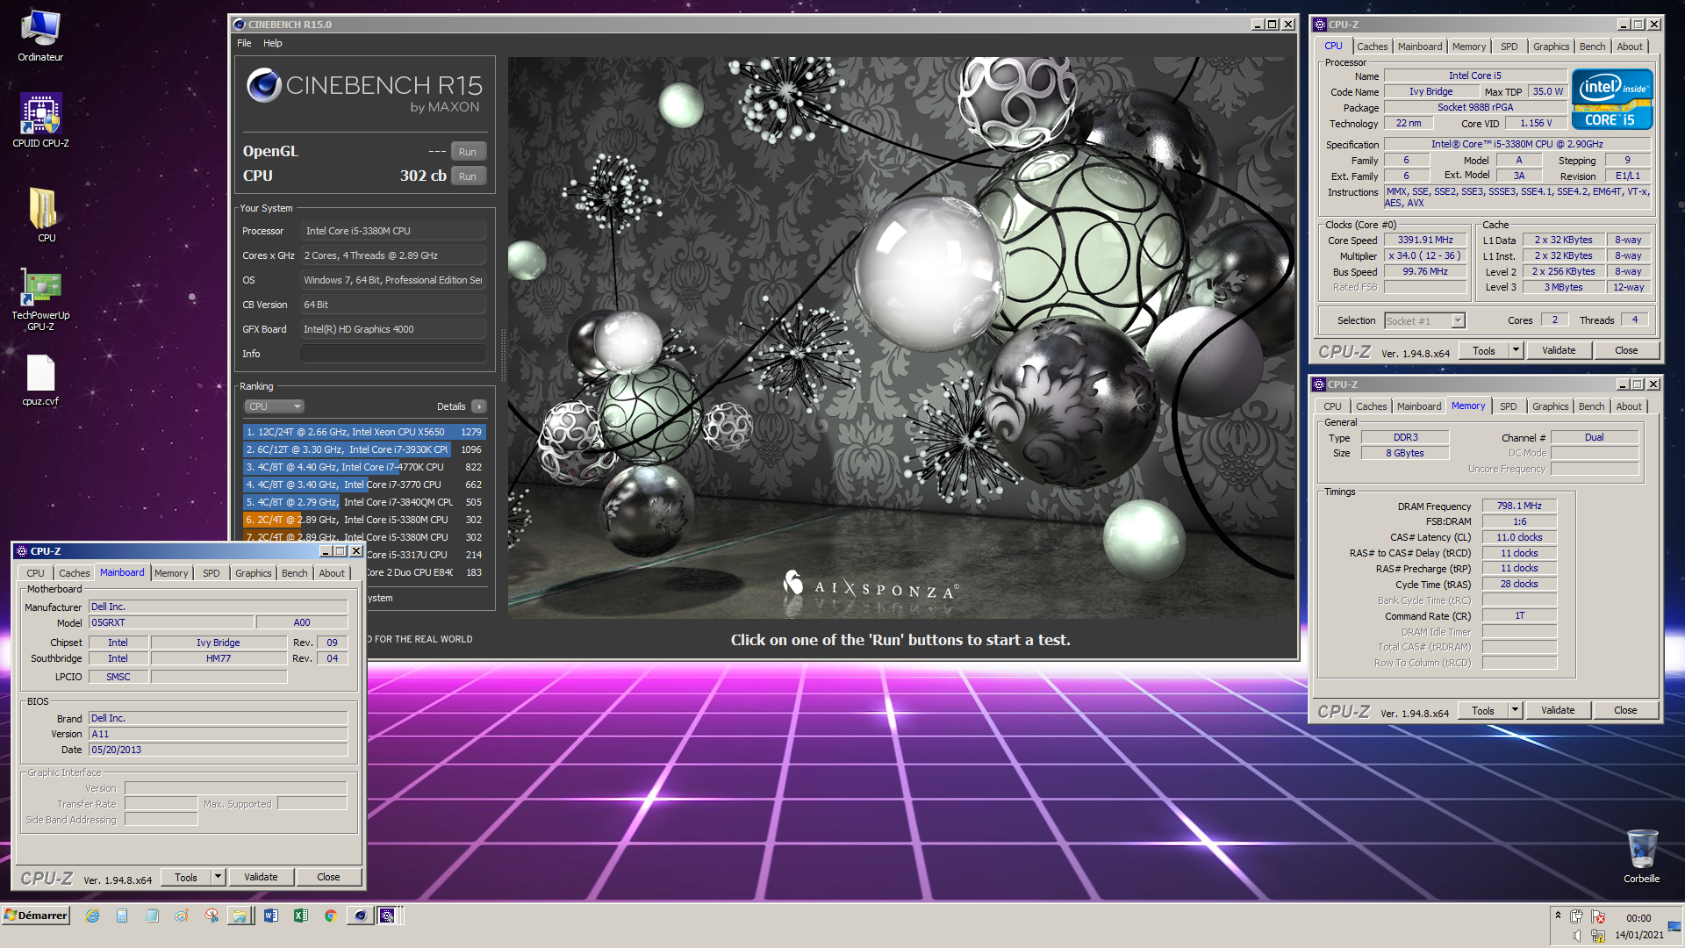This screenshot has width=1685, height=948.
Task: Open ranking CPU dropdown
Action: pyautogui.click(x=274, y=406)
